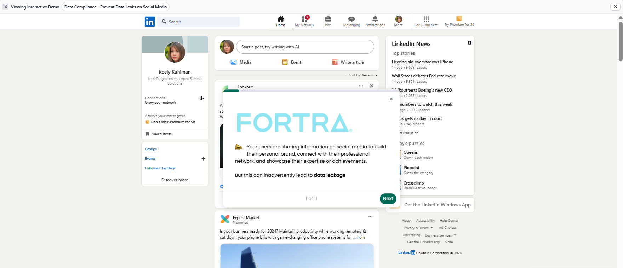Click the plus icon beside Events
Viewport: 623px width, 268px height.
(x=204, y=159)
